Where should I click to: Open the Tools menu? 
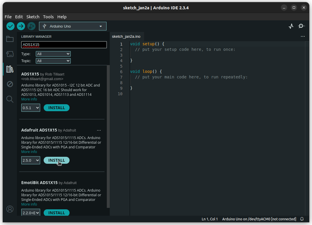click(48, 17)
